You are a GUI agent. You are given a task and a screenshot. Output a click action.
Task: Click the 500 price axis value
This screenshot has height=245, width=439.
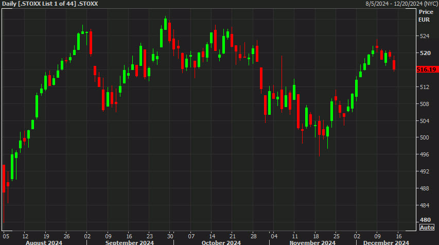click(x=425, y=137)
